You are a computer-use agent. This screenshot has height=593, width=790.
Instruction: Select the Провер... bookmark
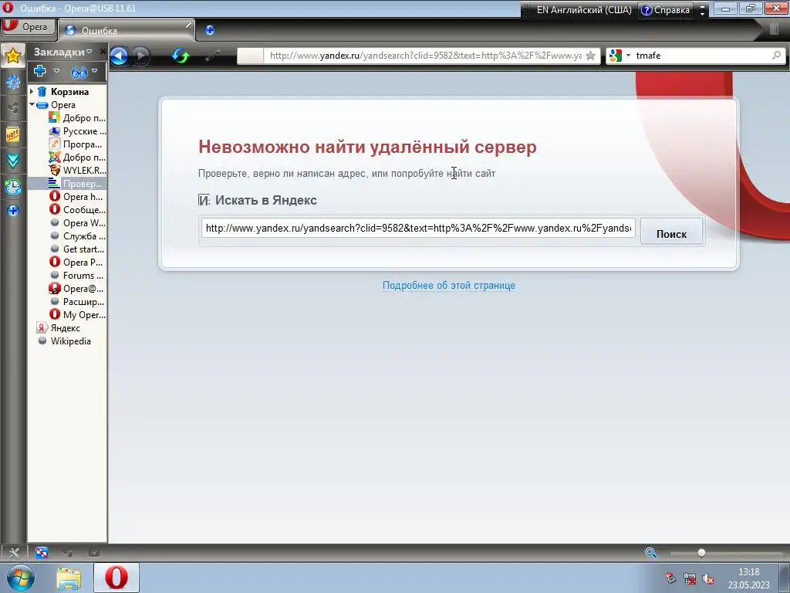click(x=76, y=184)
